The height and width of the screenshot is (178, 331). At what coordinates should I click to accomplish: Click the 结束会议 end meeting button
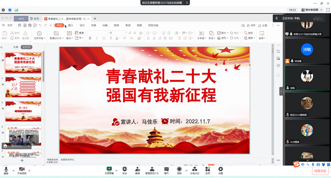click(x=320, y=171)
